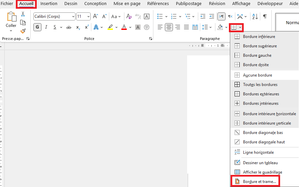Apply superscript formatting x²
This screenshot has height=187, width=299.
[x=87, y=27]
